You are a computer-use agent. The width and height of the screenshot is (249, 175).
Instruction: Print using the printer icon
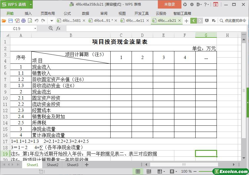pos(23,21)
